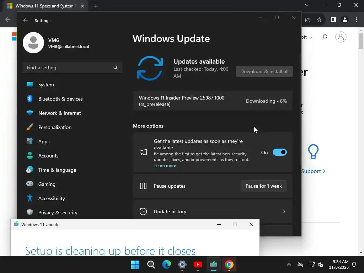Click the muted volume tray icon
Image resolution: width=364 pixels, height=273 pixels.
click(321, 264)
